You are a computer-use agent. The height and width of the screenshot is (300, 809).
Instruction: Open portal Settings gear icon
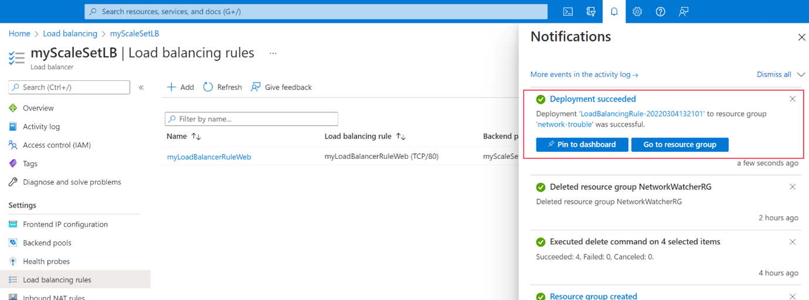coord(637,12)
